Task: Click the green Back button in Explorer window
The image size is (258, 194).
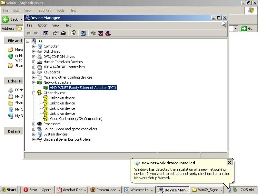Action: point(5,19)
